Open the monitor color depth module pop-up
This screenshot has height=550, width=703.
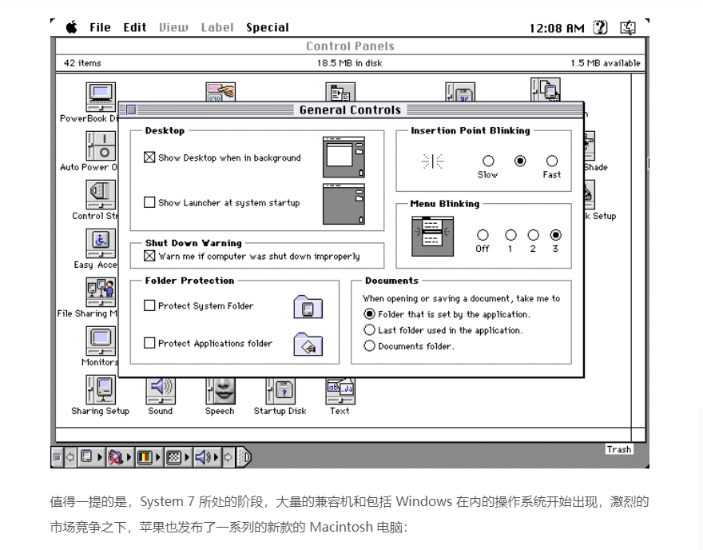coord(149,457)
